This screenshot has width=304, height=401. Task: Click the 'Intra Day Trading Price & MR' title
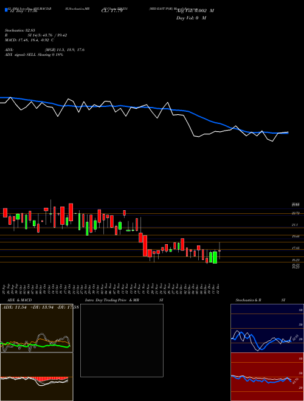112,300
